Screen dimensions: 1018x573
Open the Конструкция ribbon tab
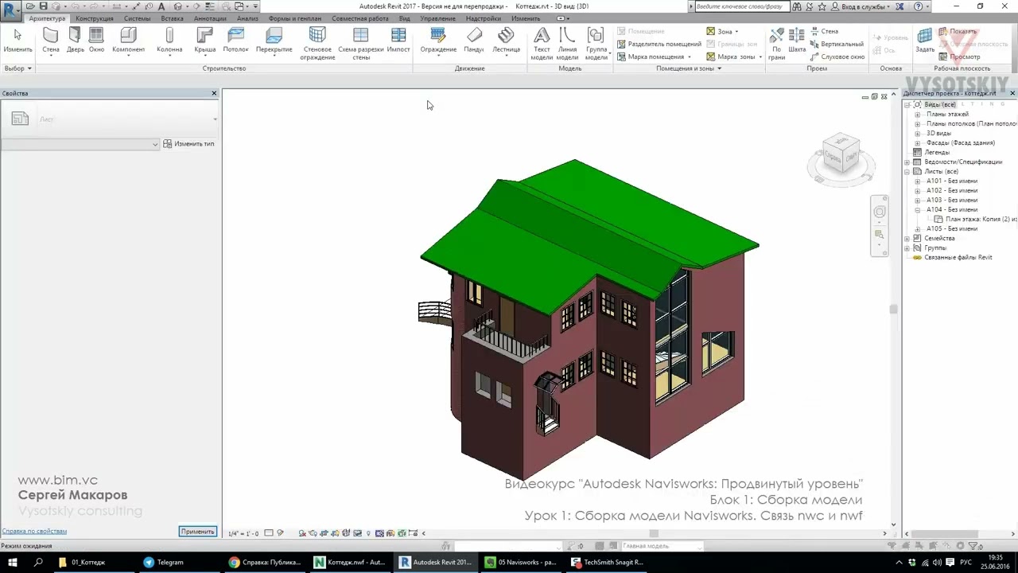(95, 18)
